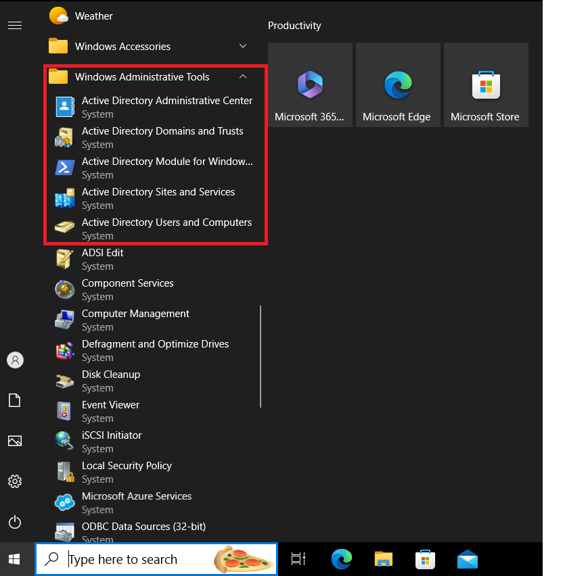Click 'Windows Administrative Tools' folder label
This screenshot has width=586, height=576.
[142, 77]
